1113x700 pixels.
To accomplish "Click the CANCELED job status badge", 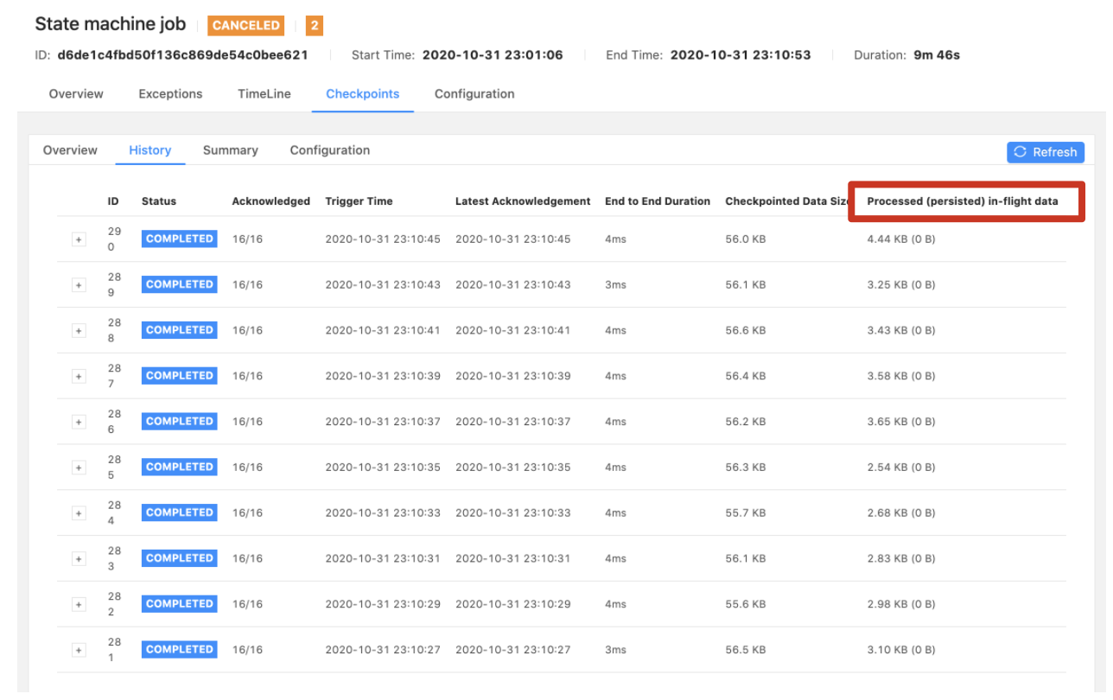I will click(246, 25).
